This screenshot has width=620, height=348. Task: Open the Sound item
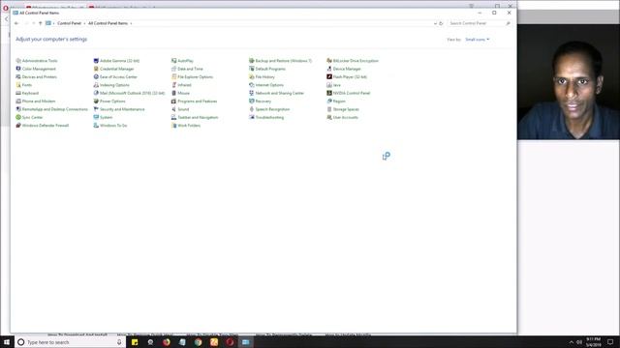click(180, 109)
